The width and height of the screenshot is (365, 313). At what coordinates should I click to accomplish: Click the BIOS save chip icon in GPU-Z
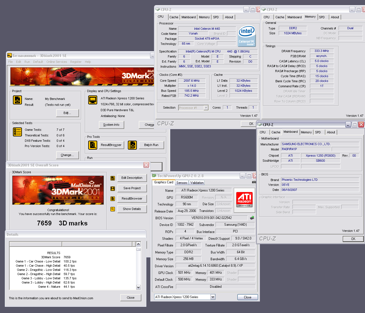[x=252, y=218]
